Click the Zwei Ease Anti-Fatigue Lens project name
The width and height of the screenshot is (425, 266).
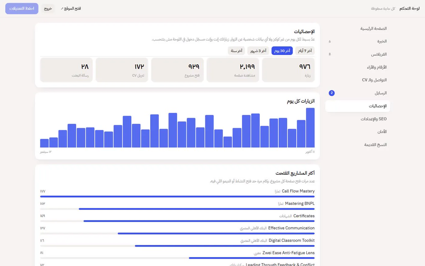click(x=288, y=253)
